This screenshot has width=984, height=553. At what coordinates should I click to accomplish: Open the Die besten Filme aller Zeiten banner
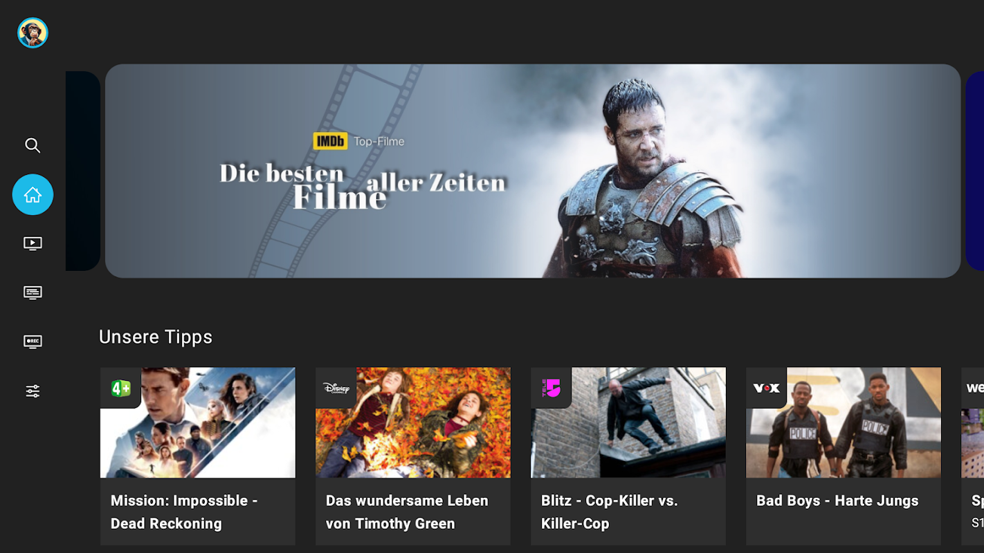click(x=533, y=171)
